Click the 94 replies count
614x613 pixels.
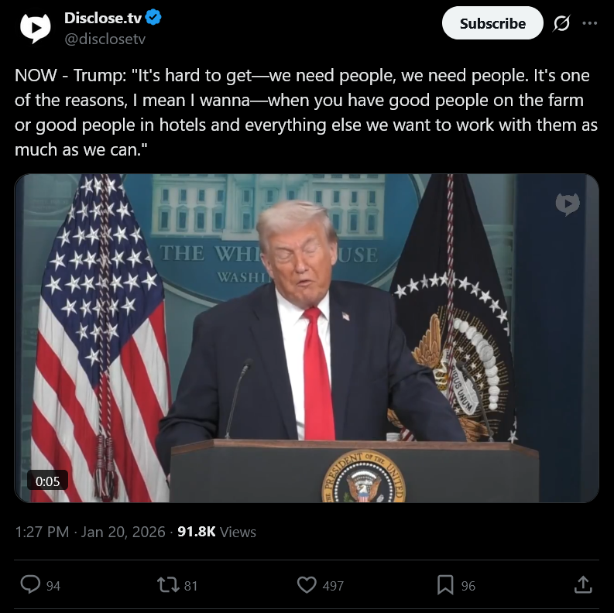[x=53, y=586]
